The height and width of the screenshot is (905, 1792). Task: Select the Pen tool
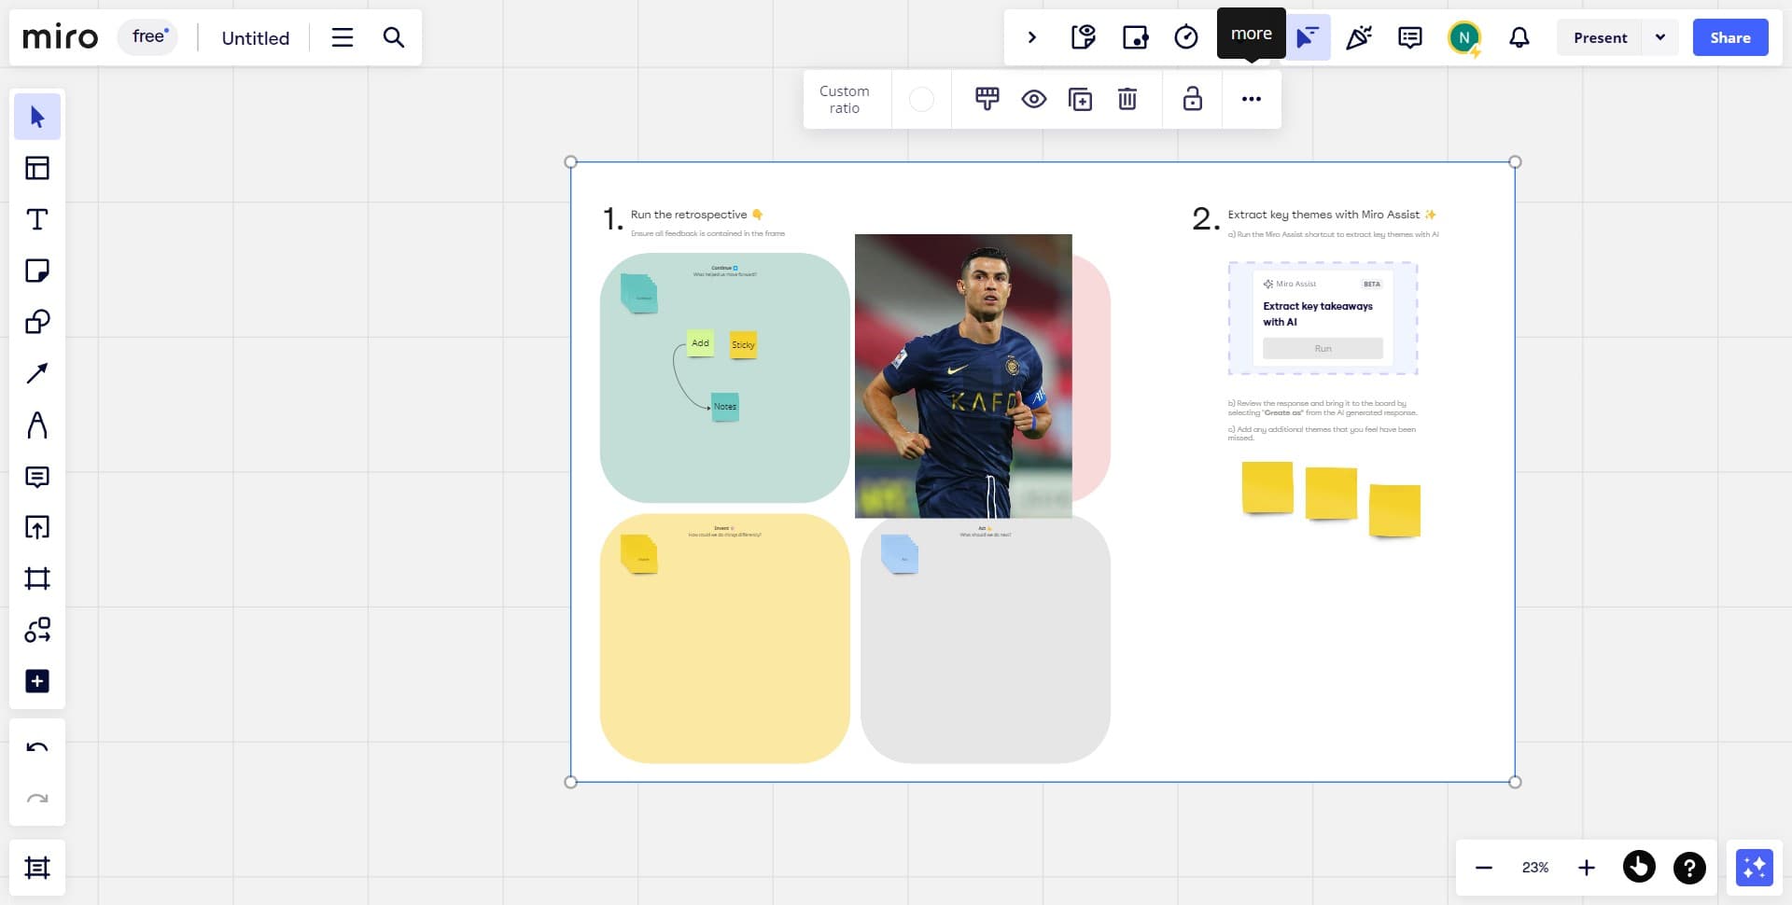(37, 426)
